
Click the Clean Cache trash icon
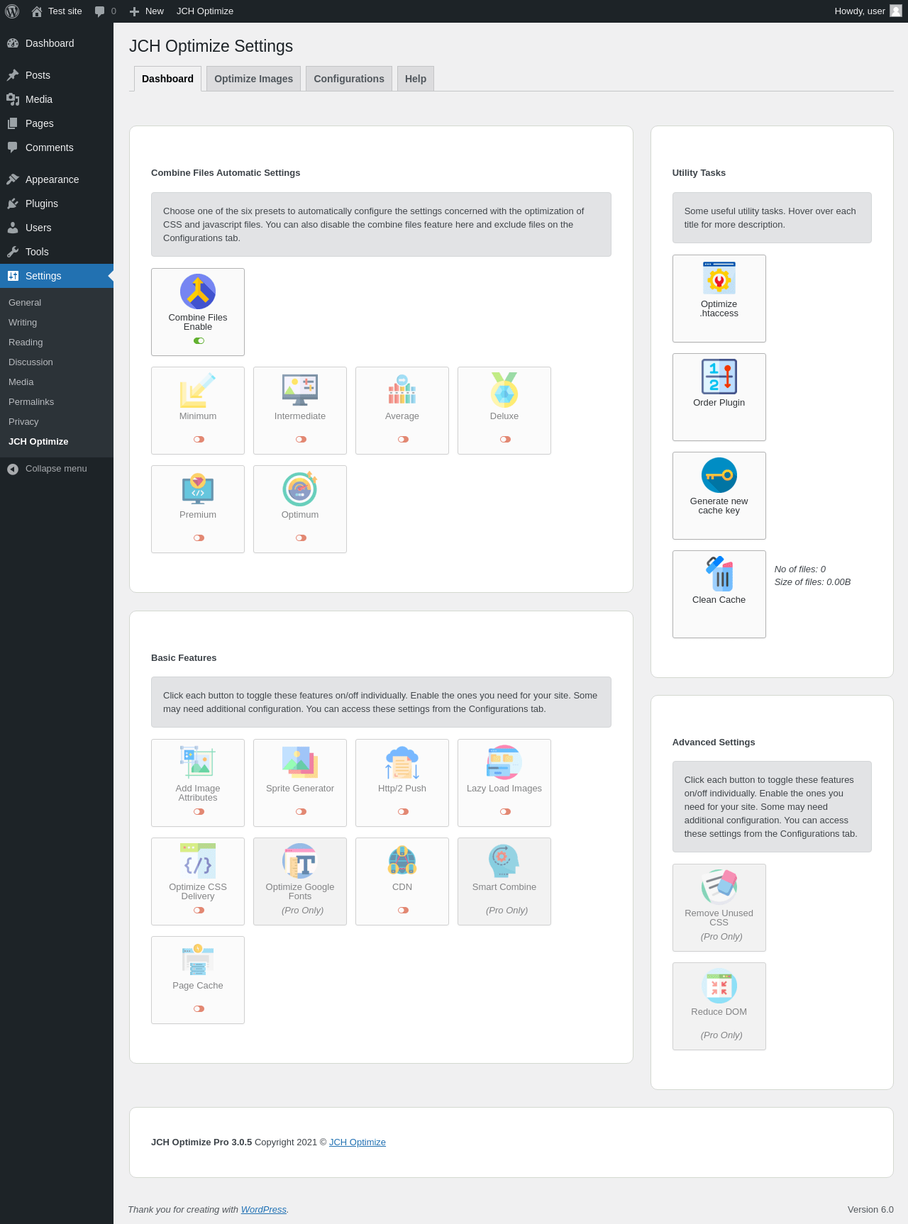pos(719,574)
